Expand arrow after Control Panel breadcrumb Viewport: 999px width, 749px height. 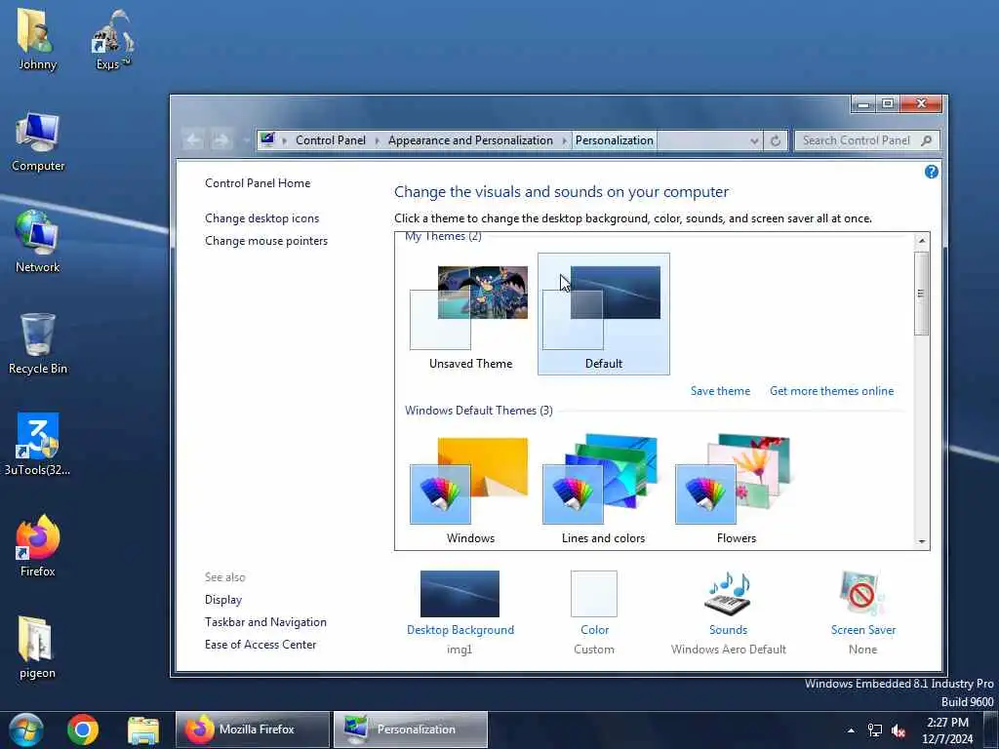[x=377, y=140]
